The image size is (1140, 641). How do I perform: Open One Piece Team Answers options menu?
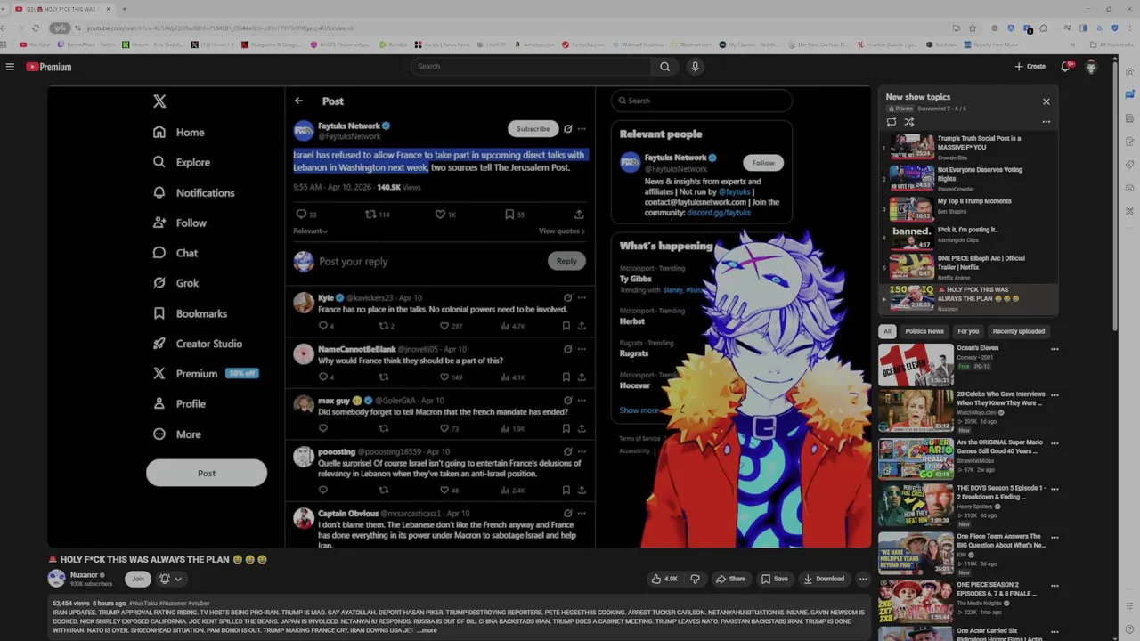click(x=1054, y=539)
